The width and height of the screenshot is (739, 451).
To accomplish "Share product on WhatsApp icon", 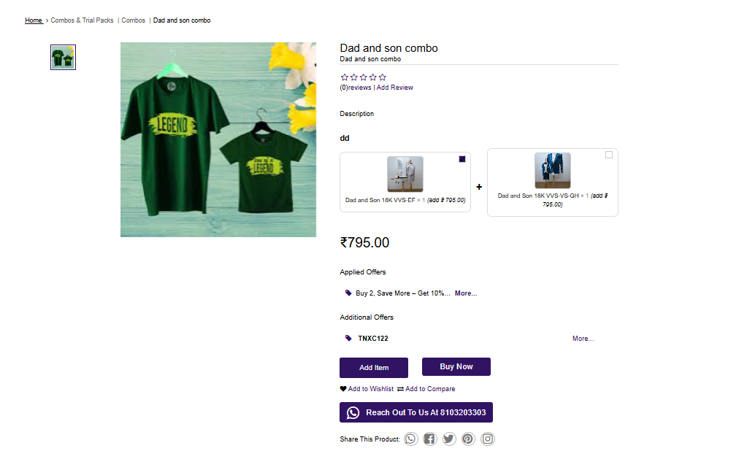I will [411, 439].
